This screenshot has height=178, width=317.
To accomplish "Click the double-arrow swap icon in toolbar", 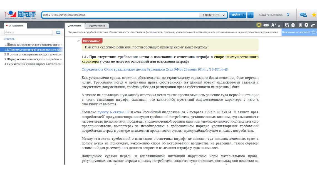I will point(313,25).
